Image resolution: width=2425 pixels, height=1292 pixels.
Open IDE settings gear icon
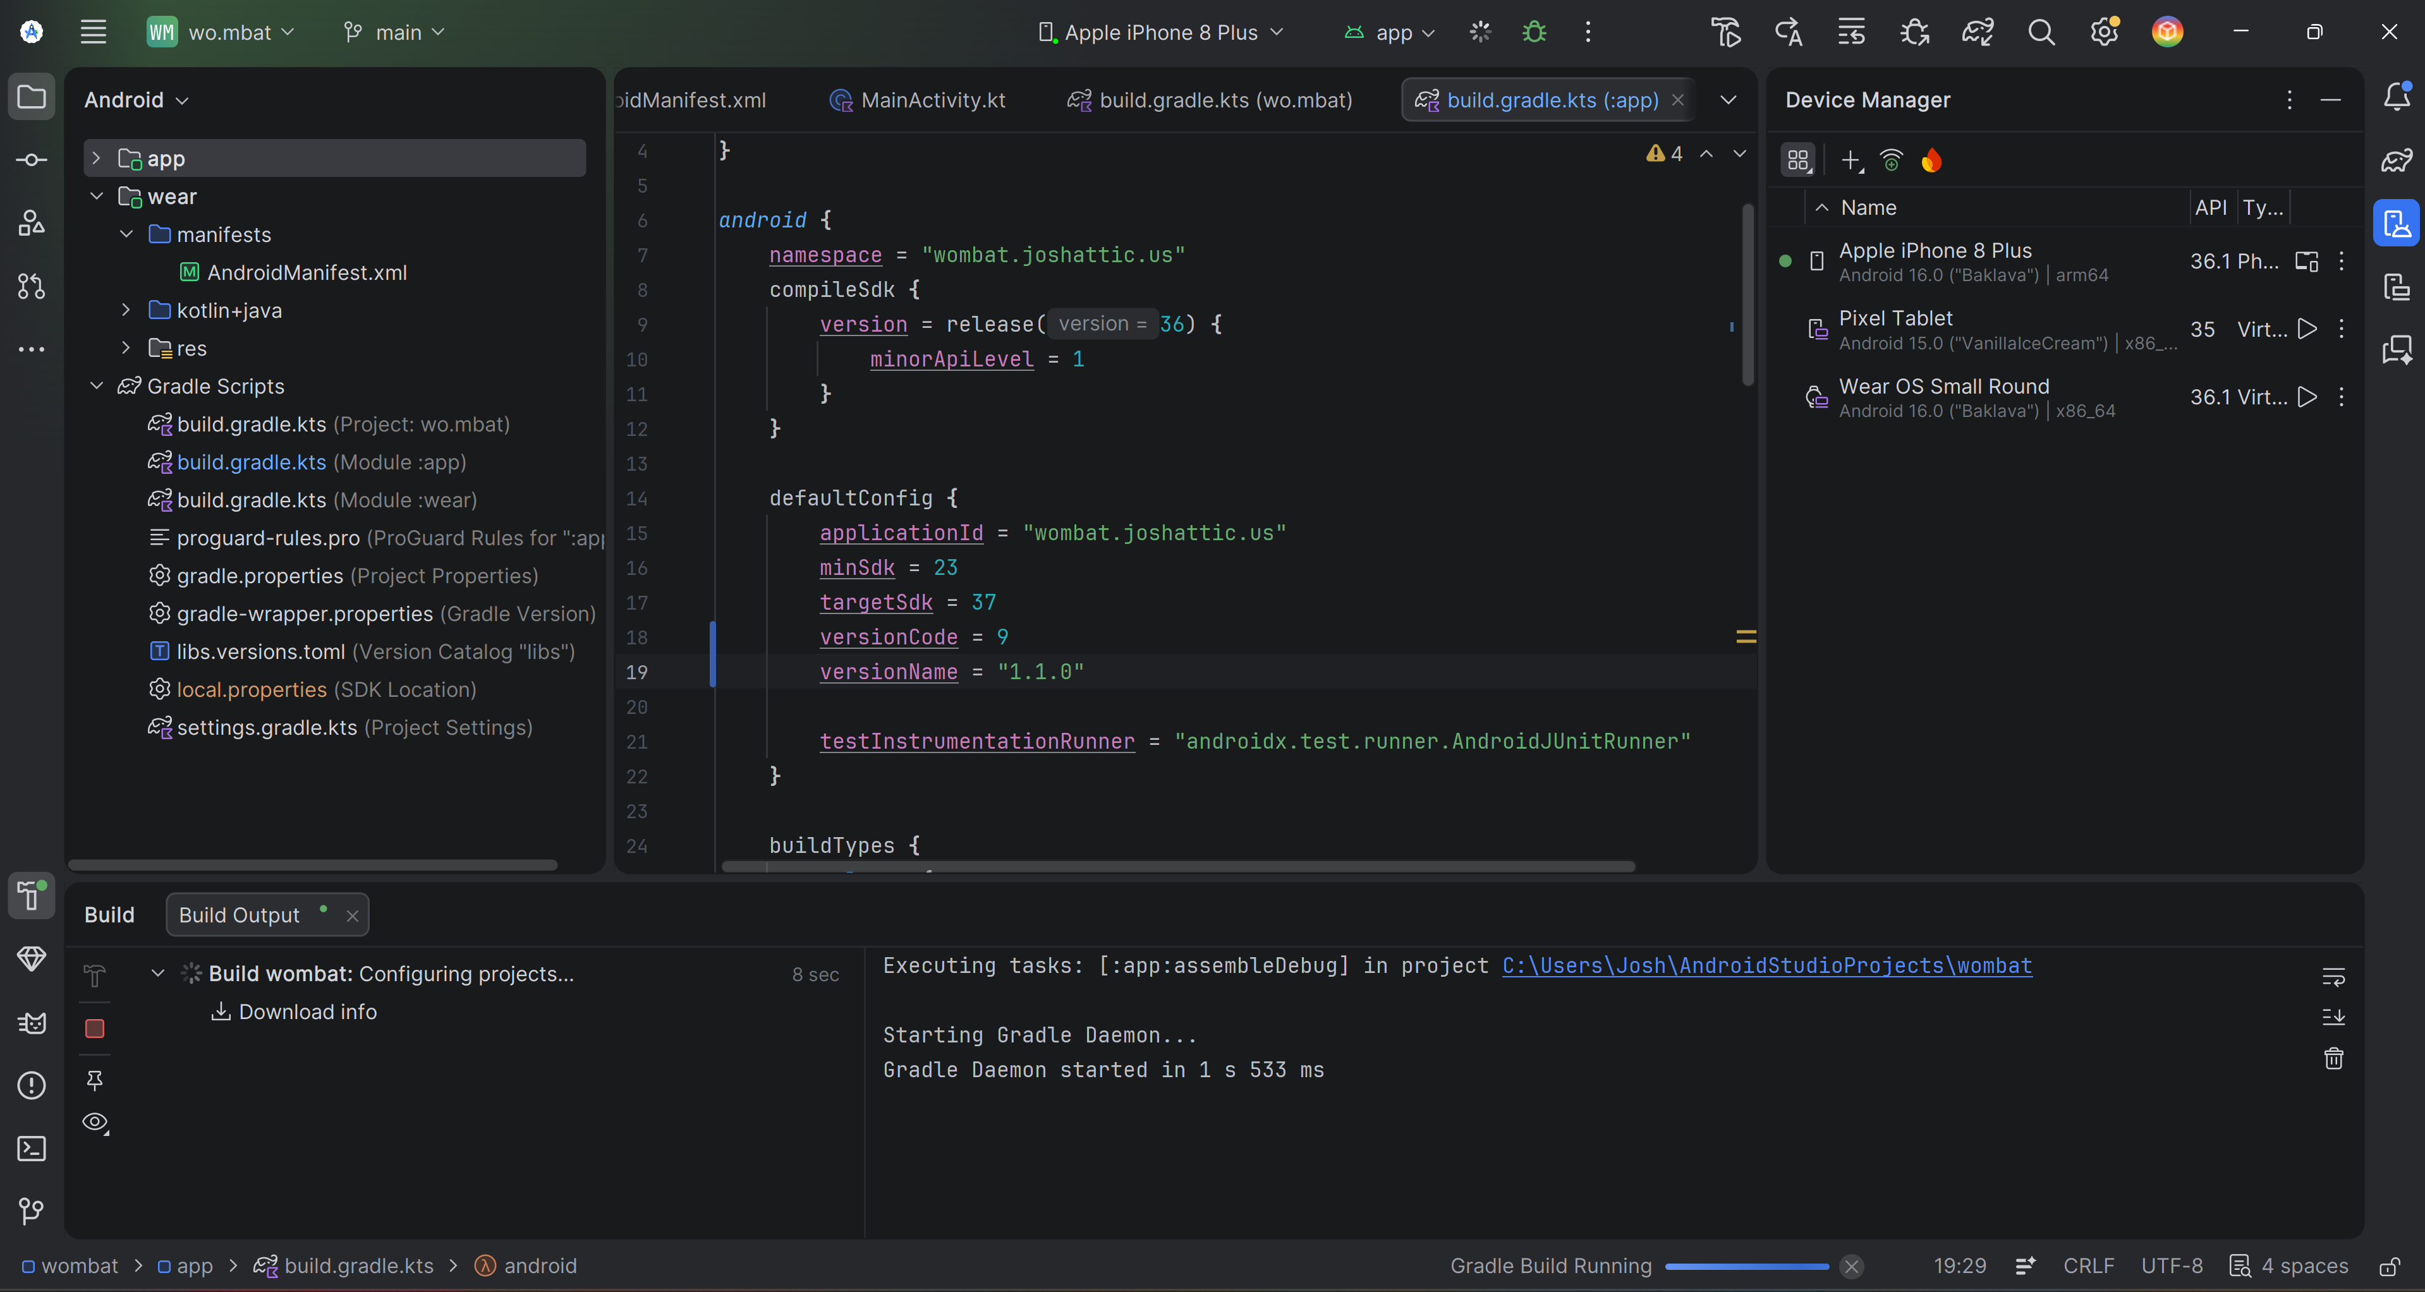click(2104, 32)
